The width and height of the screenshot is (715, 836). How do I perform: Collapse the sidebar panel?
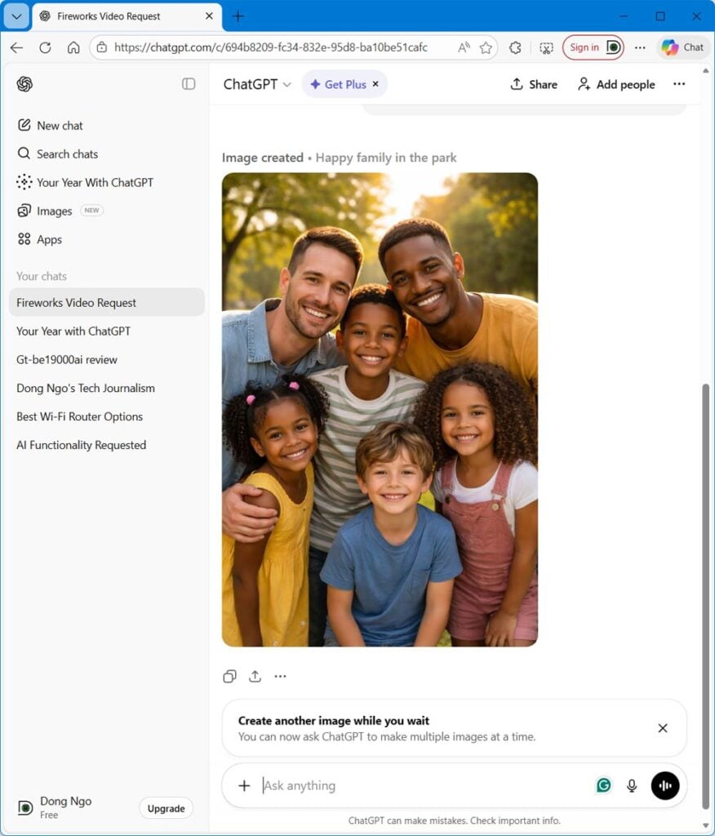(189, 83)
